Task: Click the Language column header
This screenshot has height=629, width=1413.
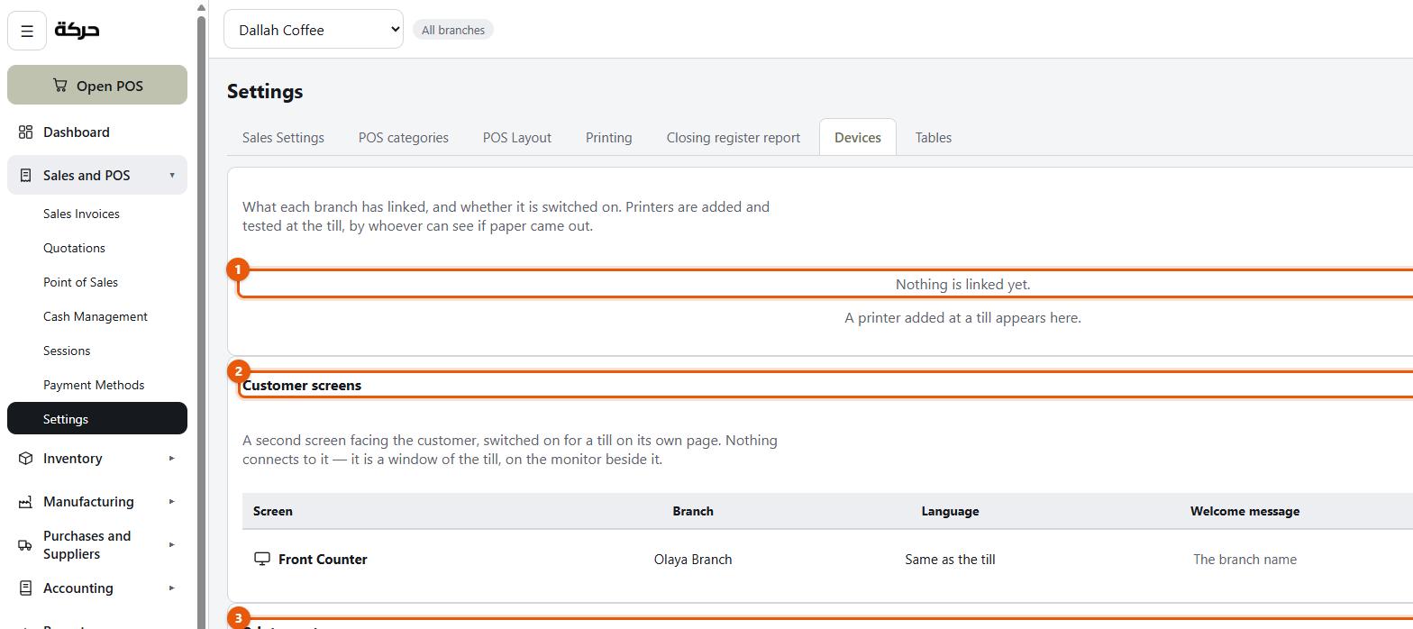Action: click(x=950, y=511)
